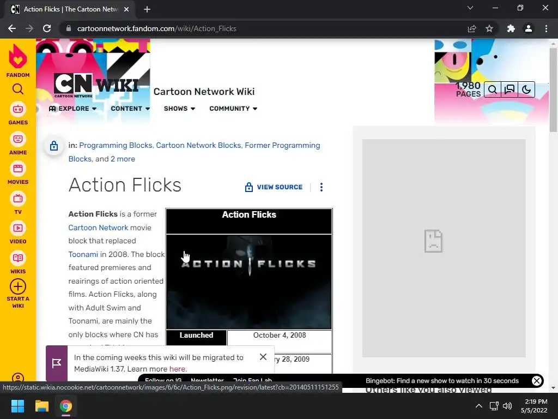Click the address bar URL field

point(264,28)
